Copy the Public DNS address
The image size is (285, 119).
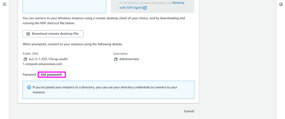click(x=25, y=59)
